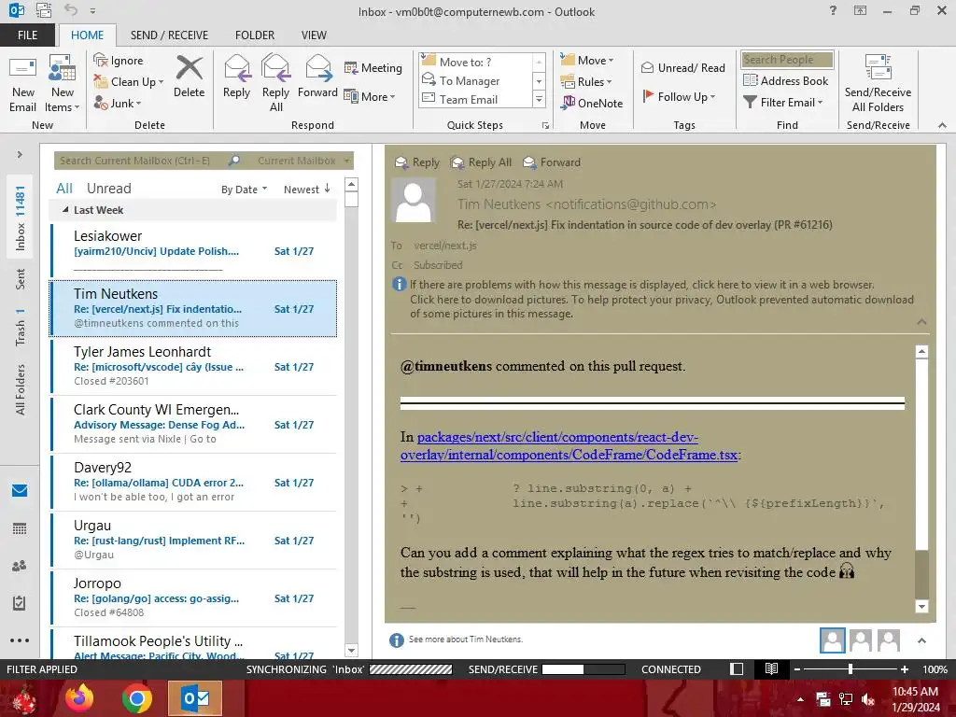Image resolution: width=956 pixels, height=717 pixels.
Task: Click Reply in the reading pane
Action: 417,162
